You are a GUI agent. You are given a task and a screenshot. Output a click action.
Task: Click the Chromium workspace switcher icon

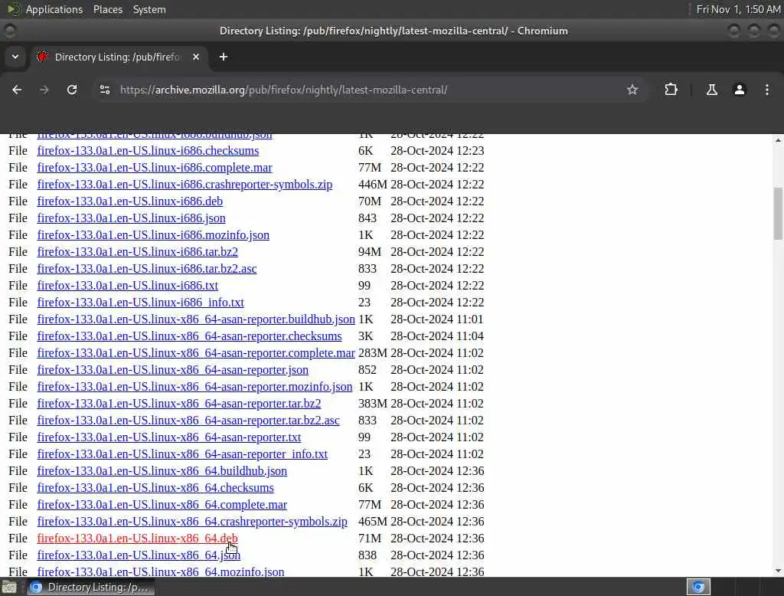coord(698,587)
